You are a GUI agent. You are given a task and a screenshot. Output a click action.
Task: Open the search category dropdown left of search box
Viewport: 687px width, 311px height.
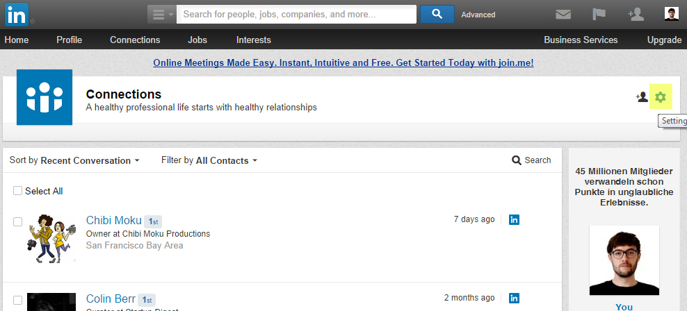[161, 15]
